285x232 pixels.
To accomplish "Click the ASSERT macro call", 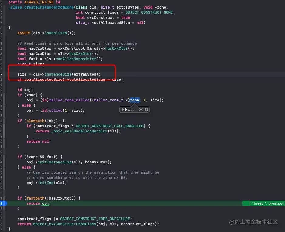I will click(x=24, y=33).
